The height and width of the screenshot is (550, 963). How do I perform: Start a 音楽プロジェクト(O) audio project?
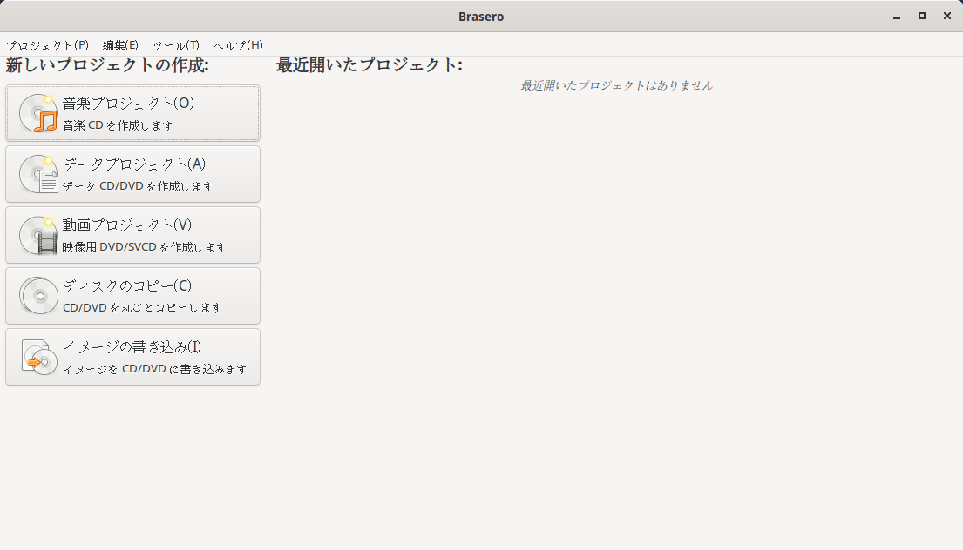tap(132, 113)
